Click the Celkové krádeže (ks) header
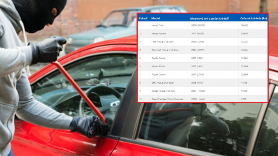 [x=253, y=19]
